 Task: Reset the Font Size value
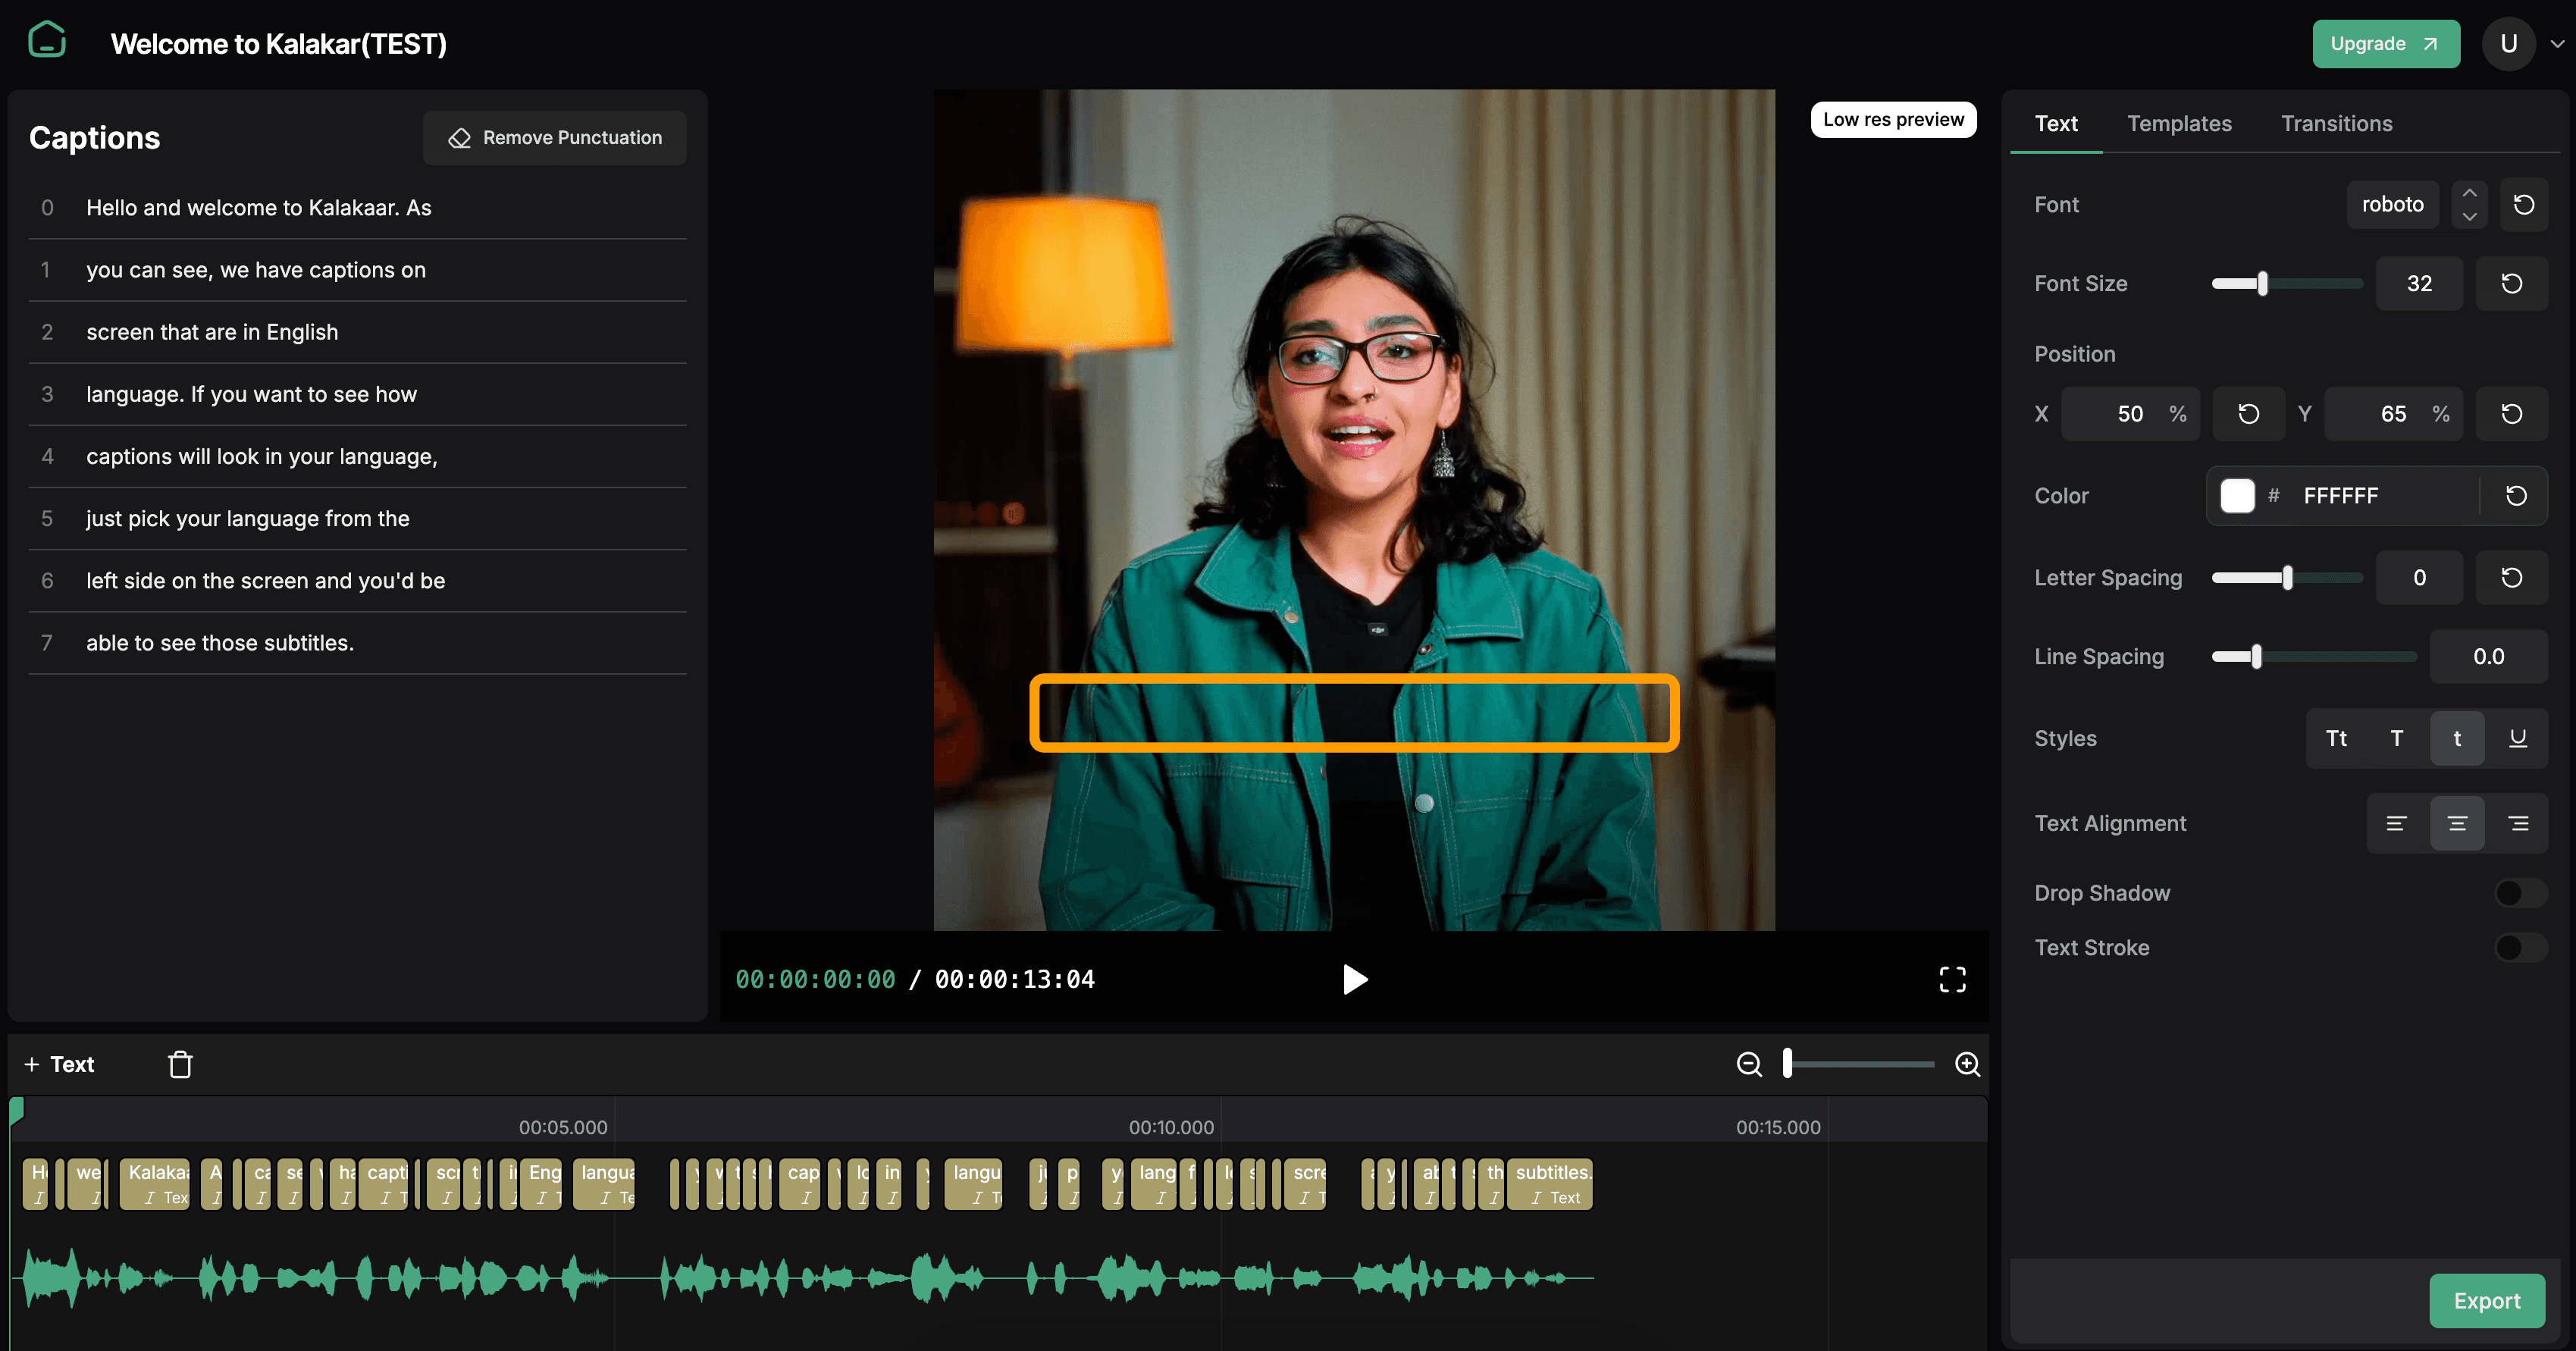pos(2511,284)
